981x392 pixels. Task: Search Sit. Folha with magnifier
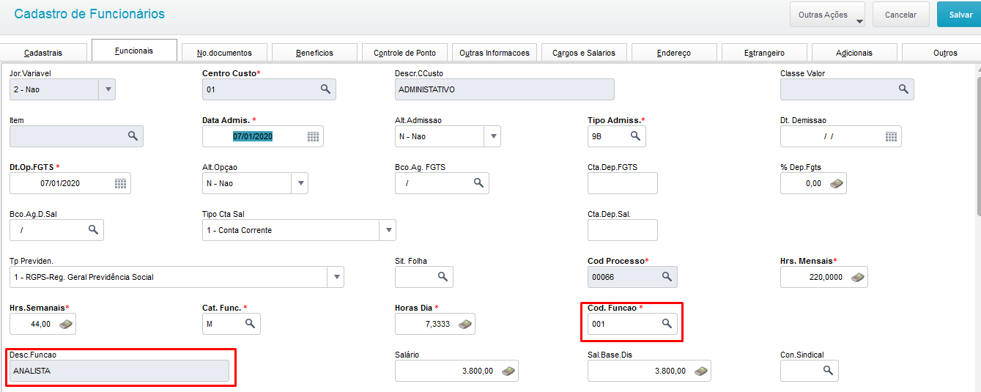pos(443,277)
